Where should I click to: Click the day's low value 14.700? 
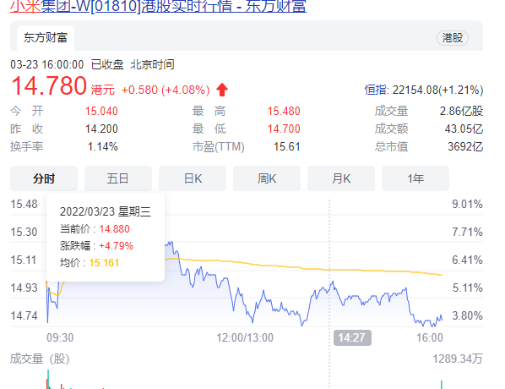284,129
